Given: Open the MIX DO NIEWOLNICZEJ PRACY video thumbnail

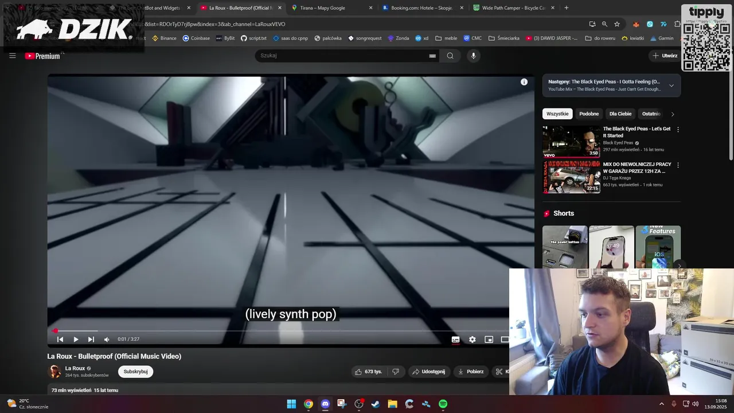Looking at the screenshot, I should pos(571,177).
